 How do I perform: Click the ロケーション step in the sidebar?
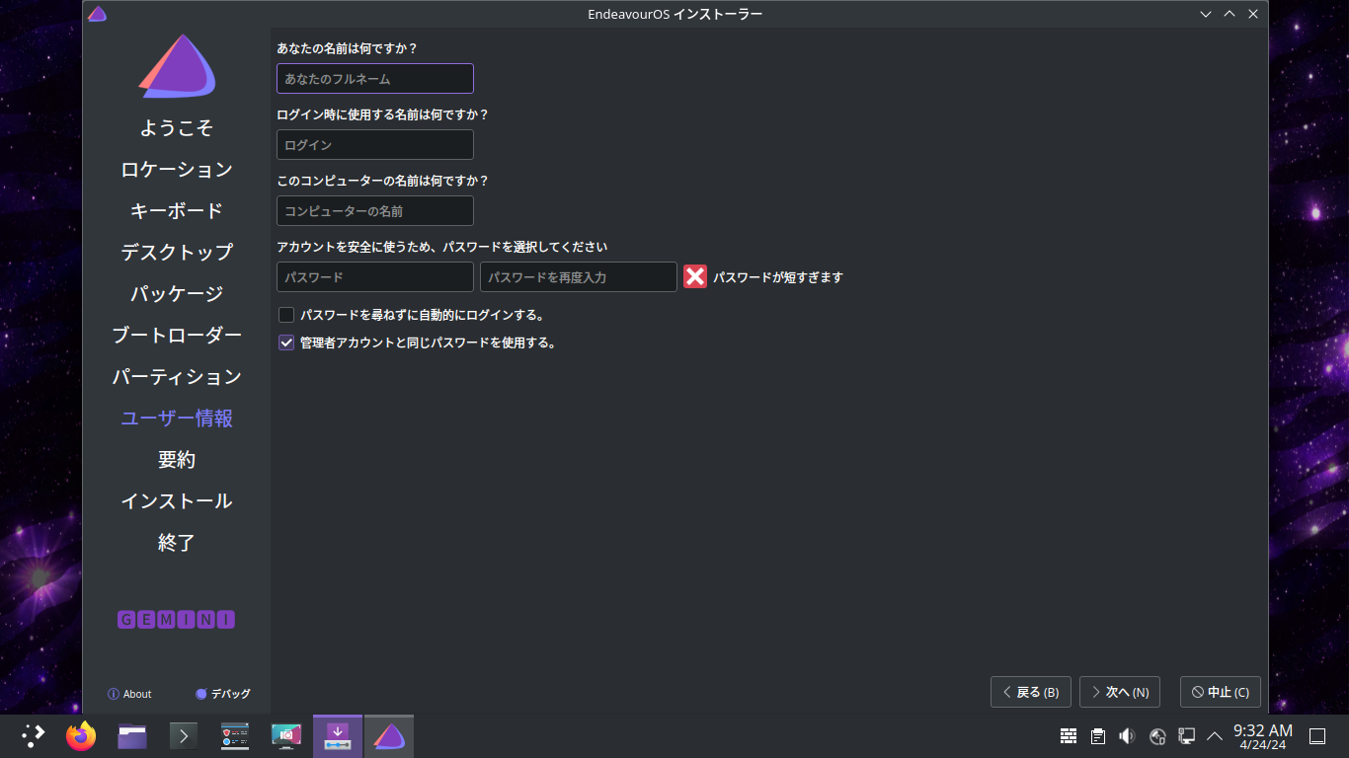pos(177,170)
